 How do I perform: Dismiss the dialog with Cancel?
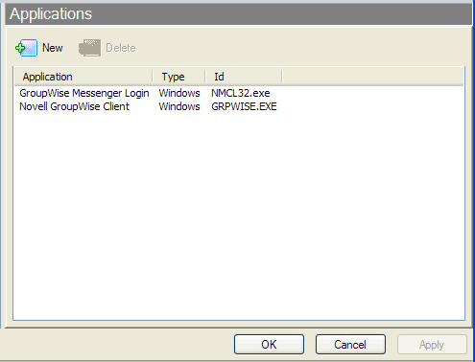350,345
